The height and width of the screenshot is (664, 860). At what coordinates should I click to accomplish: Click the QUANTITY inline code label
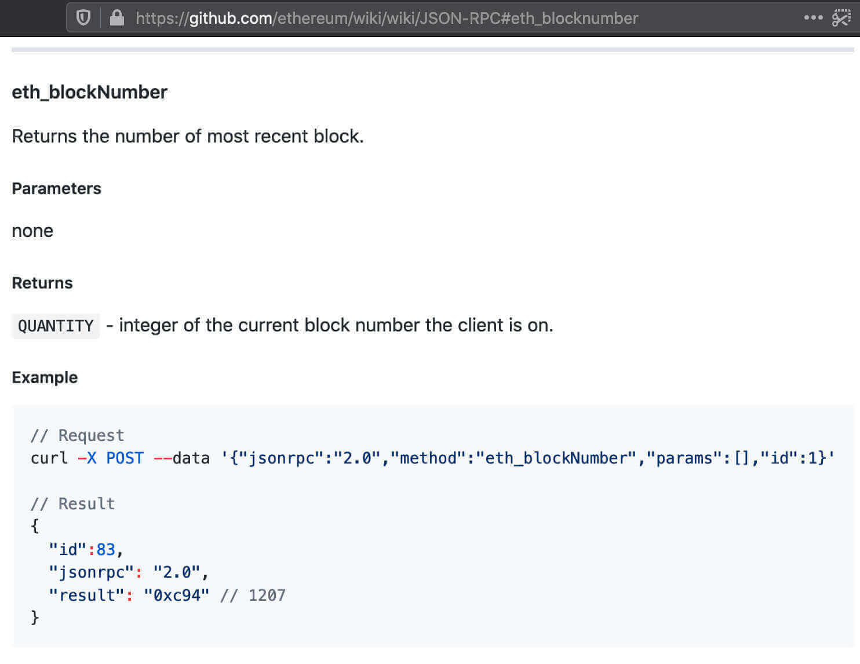[56, 326]
